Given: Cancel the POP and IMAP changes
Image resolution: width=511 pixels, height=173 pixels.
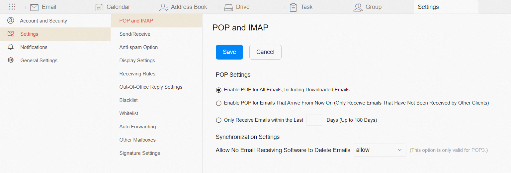Looking at the screenshot, I should pyautogui.click(x=265, y=52).
